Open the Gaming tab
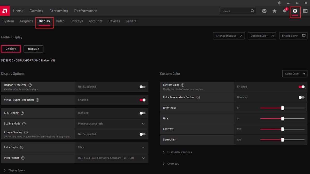Image resolution: width=310 pixels, height=174 pixels. 36,11
